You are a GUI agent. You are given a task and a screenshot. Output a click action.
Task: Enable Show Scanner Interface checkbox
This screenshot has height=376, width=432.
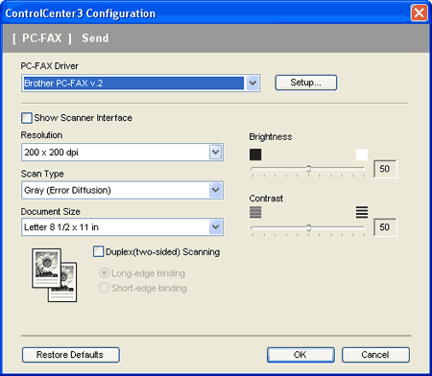(x=27, y=118)
